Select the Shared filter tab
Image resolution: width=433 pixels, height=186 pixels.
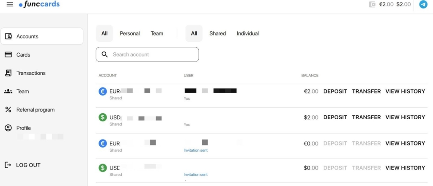pos(218,33)
